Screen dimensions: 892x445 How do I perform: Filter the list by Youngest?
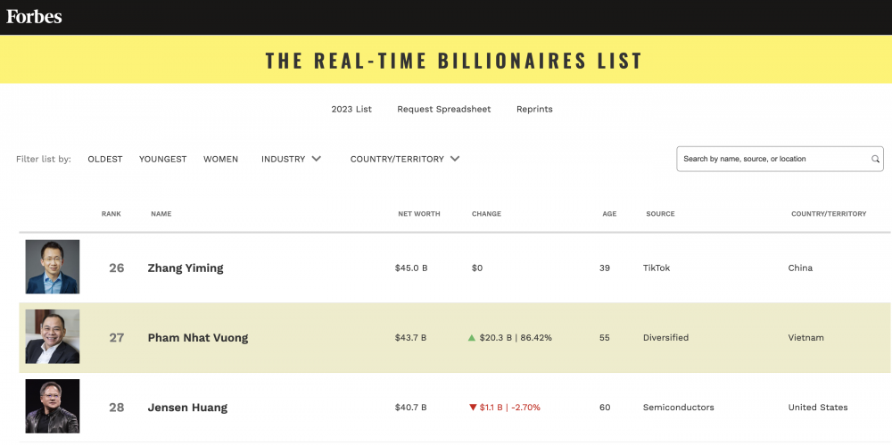pos(162,160)
